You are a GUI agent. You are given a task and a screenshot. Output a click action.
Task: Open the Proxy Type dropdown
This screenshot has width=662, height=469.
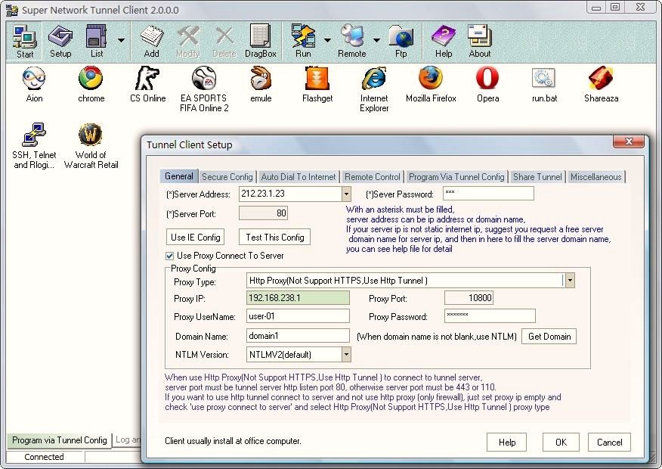pyautogui.click(x=570, y=281)
